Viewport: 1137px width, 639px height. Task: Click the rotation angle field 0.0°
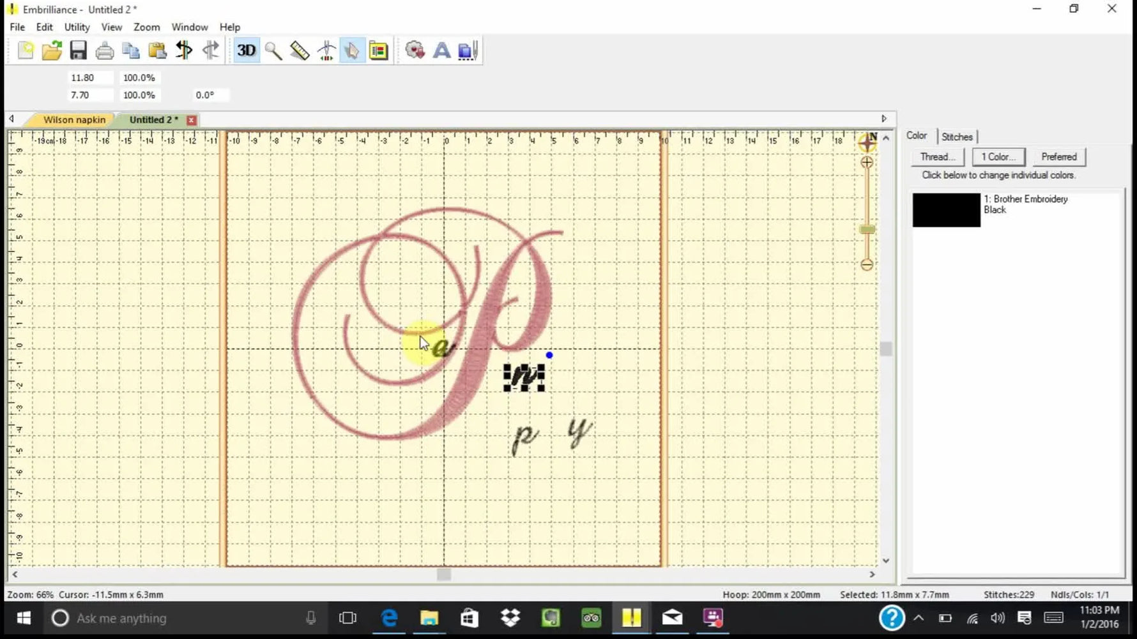(x=210, y=95)
